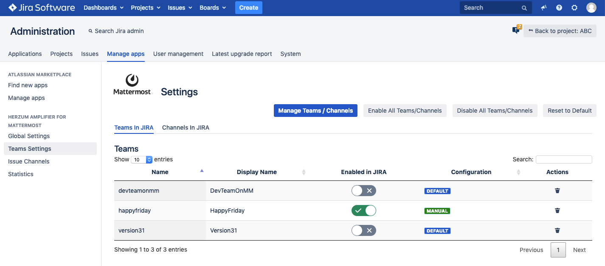Click Manage Teams / Channels button
Screen dimensions: 605x266
pyautogui.click(x=315, y=111)
